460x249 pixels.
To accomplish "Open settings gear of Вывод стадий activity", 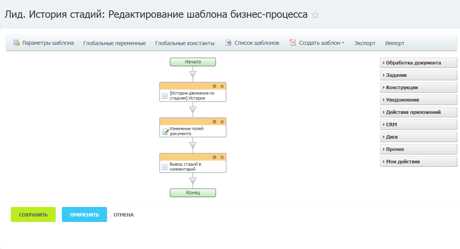I will [x=215, y=157].
